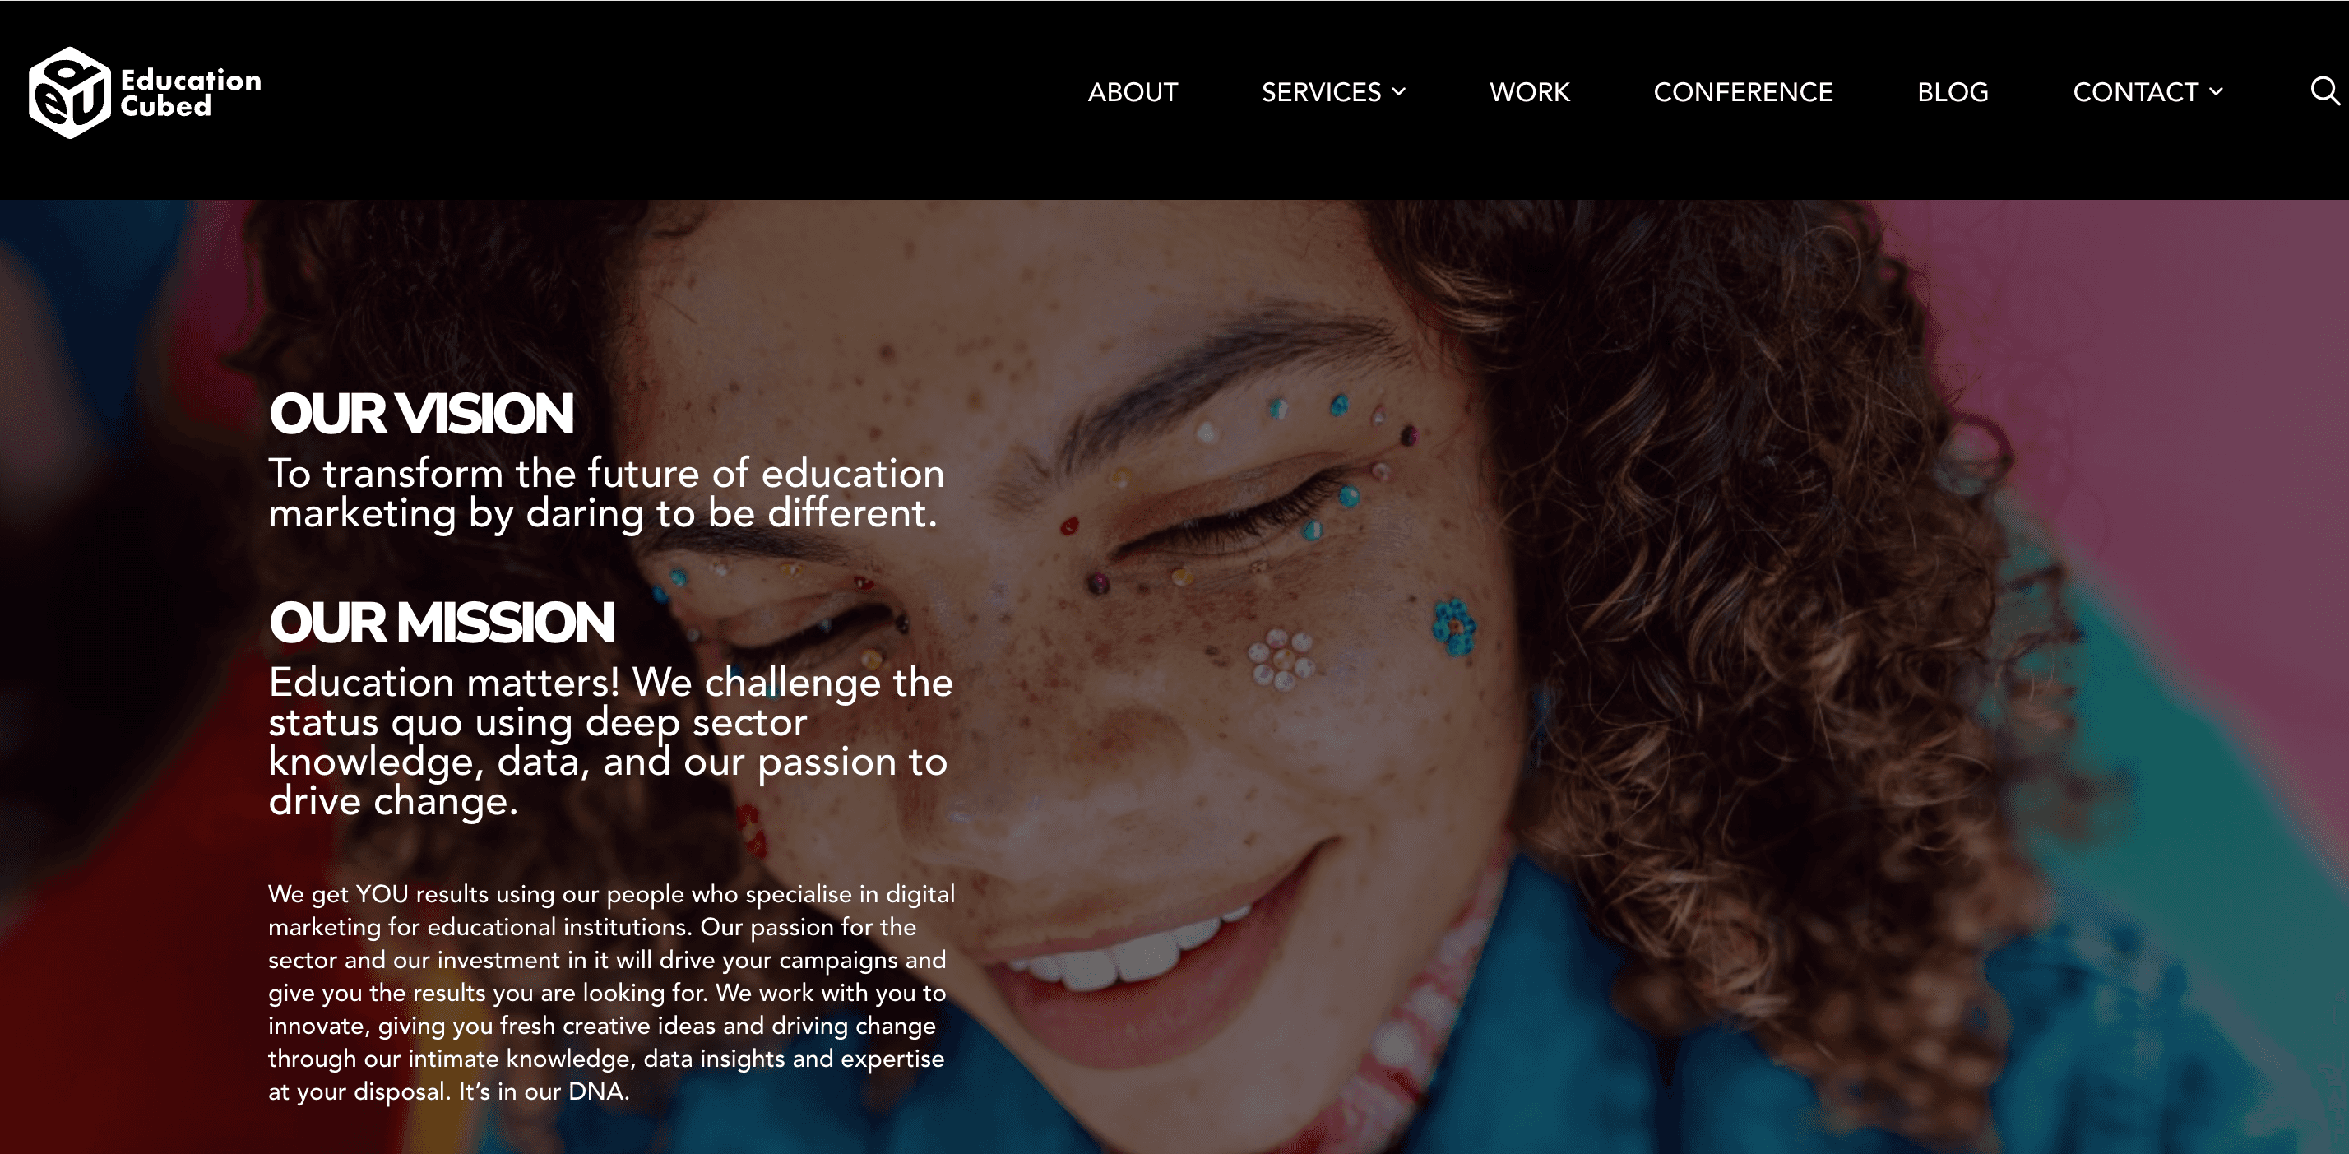Click the black header bar background

click(638, 100)
